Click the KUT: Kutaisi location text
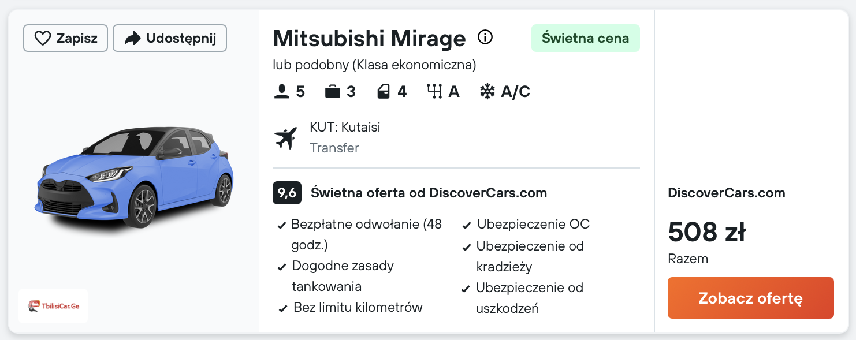856x340 pixels. pyautogui.click(x=345, y=127)
